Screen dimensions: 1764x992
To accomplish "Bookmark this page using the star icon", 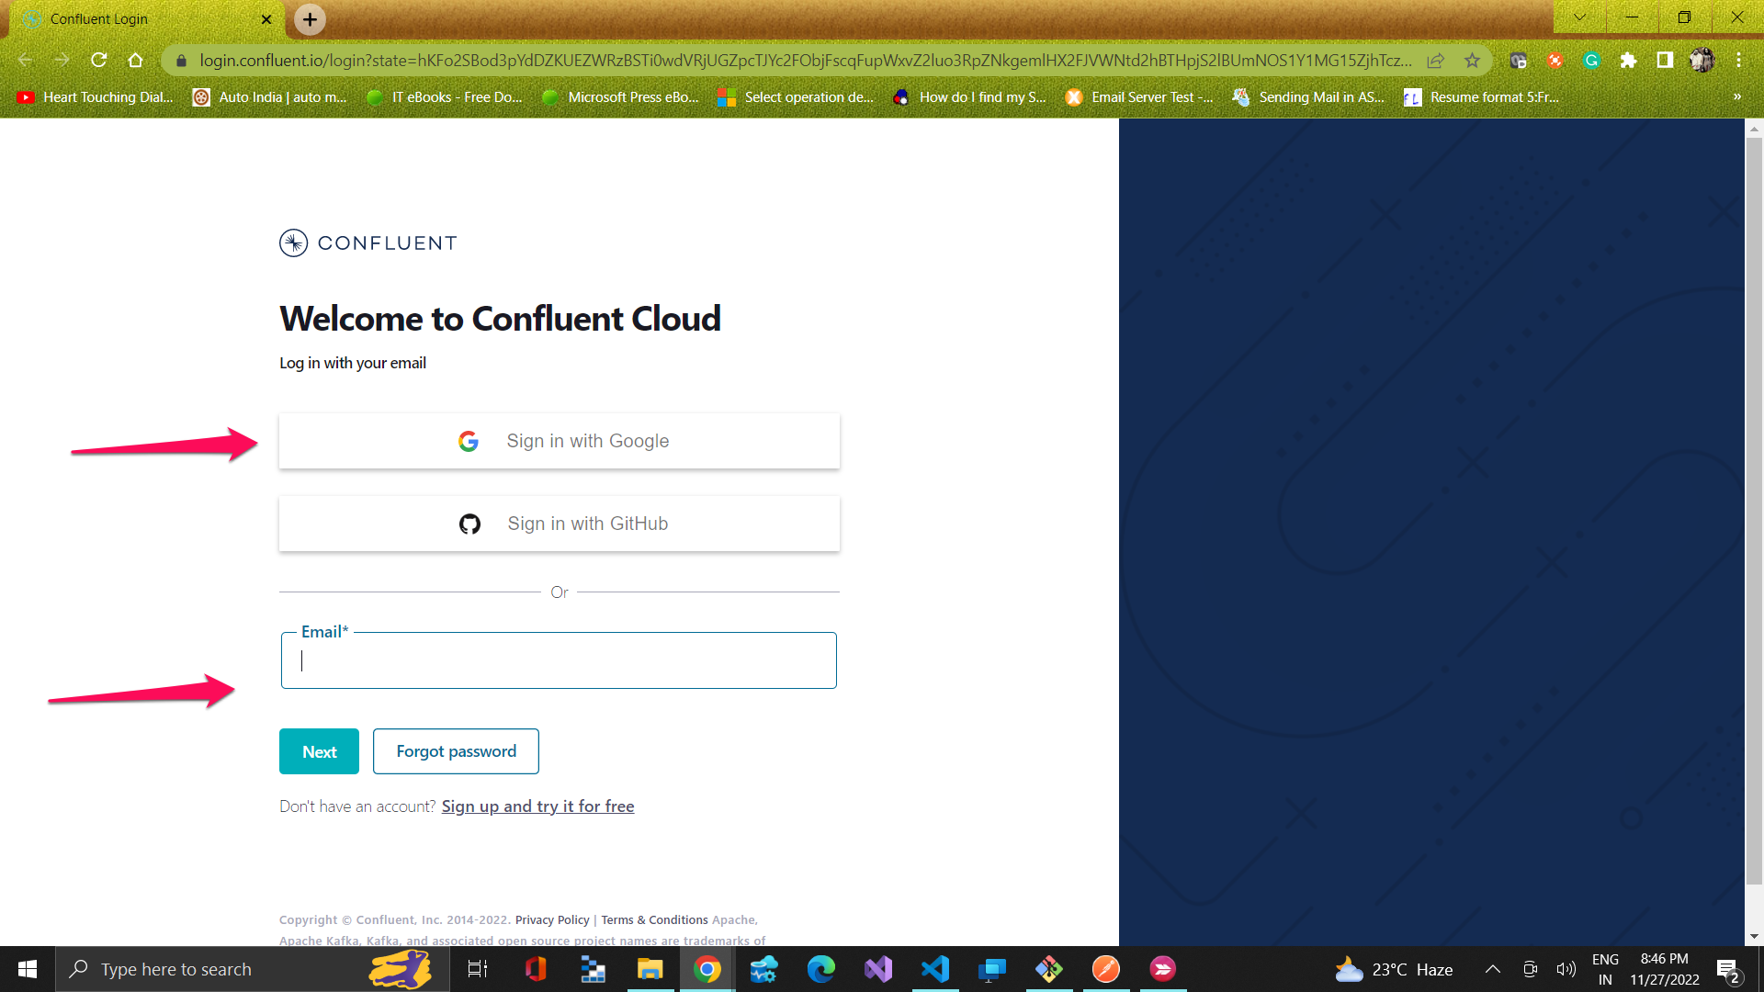I will [x=1473, y=60].
